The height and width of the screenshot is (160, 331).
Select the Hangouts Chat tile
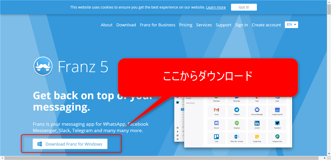[x=277, y=138]
